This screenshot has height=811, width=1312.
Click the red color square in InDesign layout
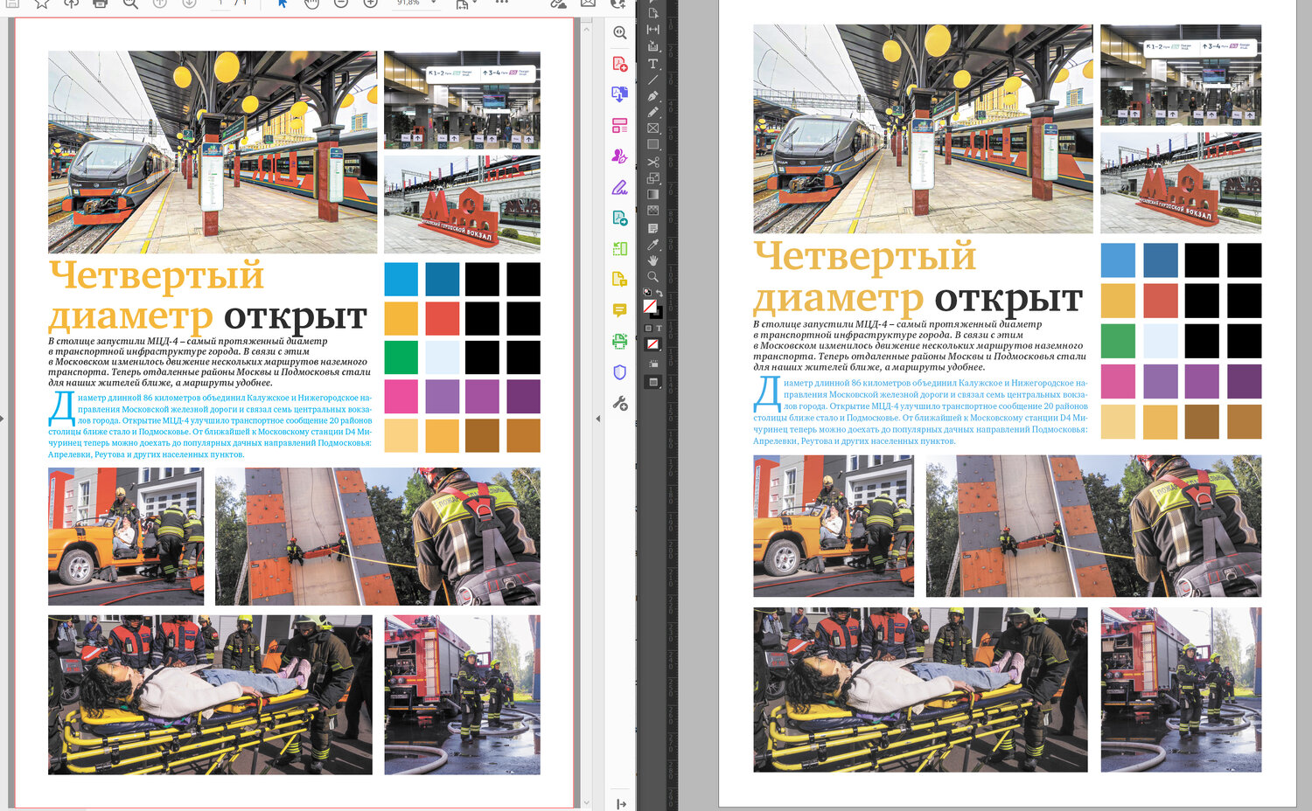[x=1160, y=301]
